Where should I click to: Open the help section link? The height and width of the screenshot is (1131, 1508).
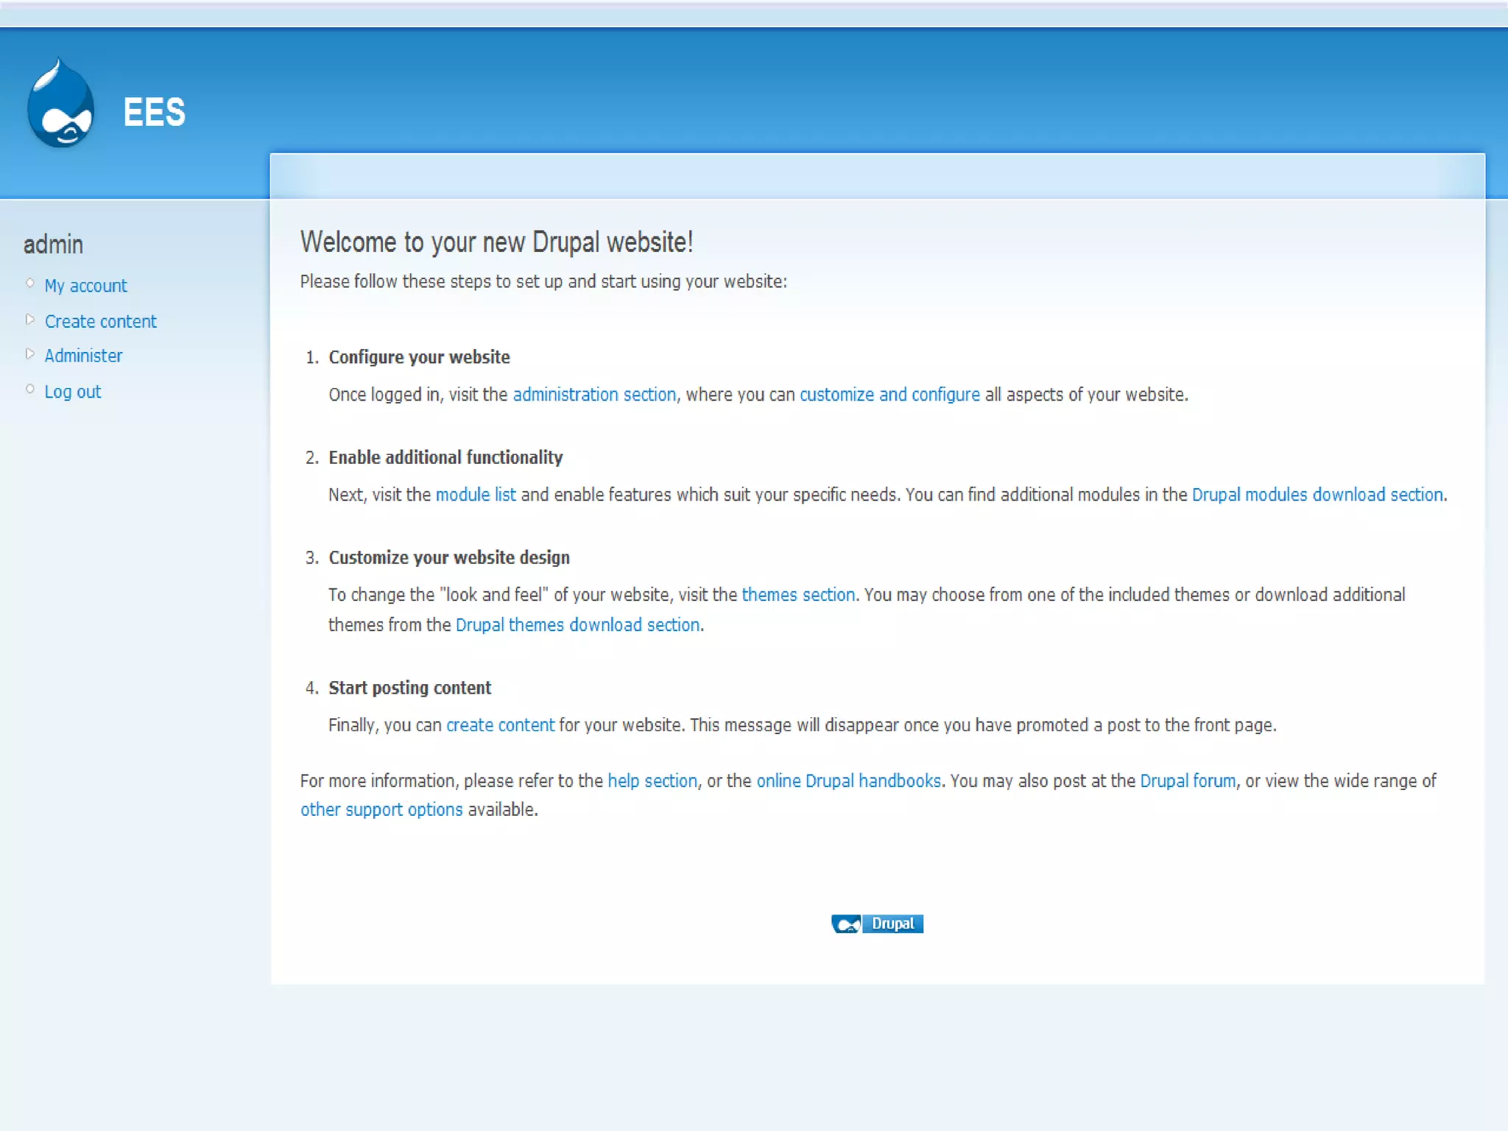tap(652, 781)
